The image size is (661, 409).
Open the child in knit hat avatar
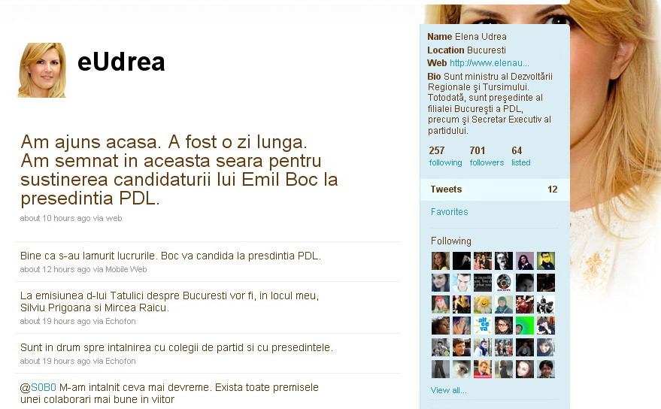(504, 304)
